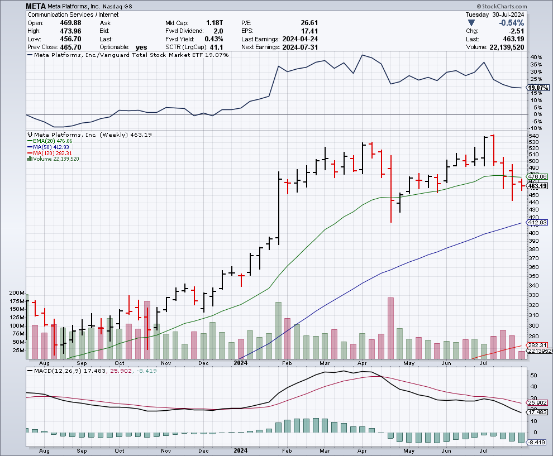Click the down-triangle price change icon
This screenshot has height=456, width=553.
(x=471, y=23)
